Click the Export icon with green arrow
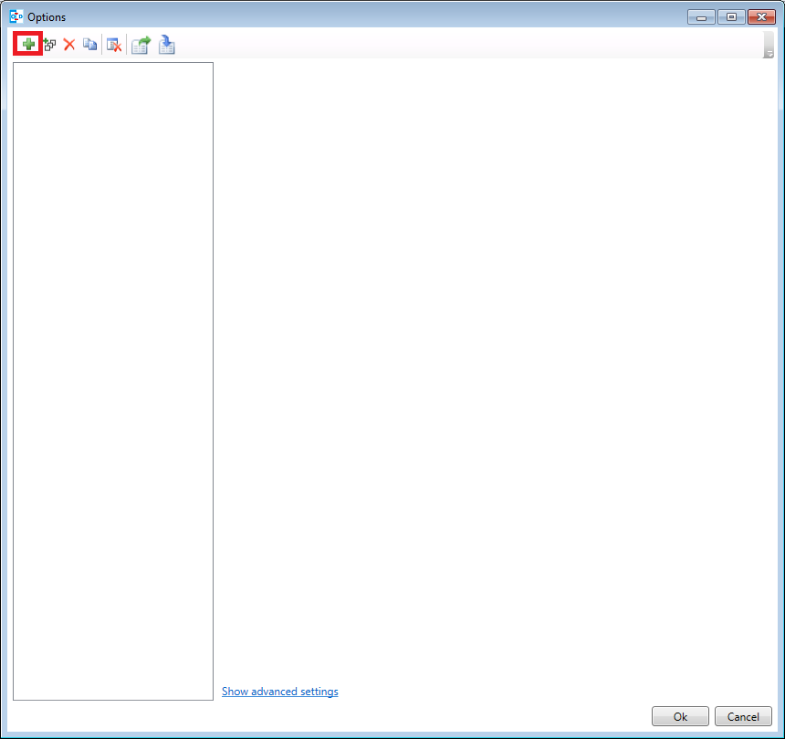Viewport: 785px width, 739px height. pyautogui.click(x=141, y=45)
